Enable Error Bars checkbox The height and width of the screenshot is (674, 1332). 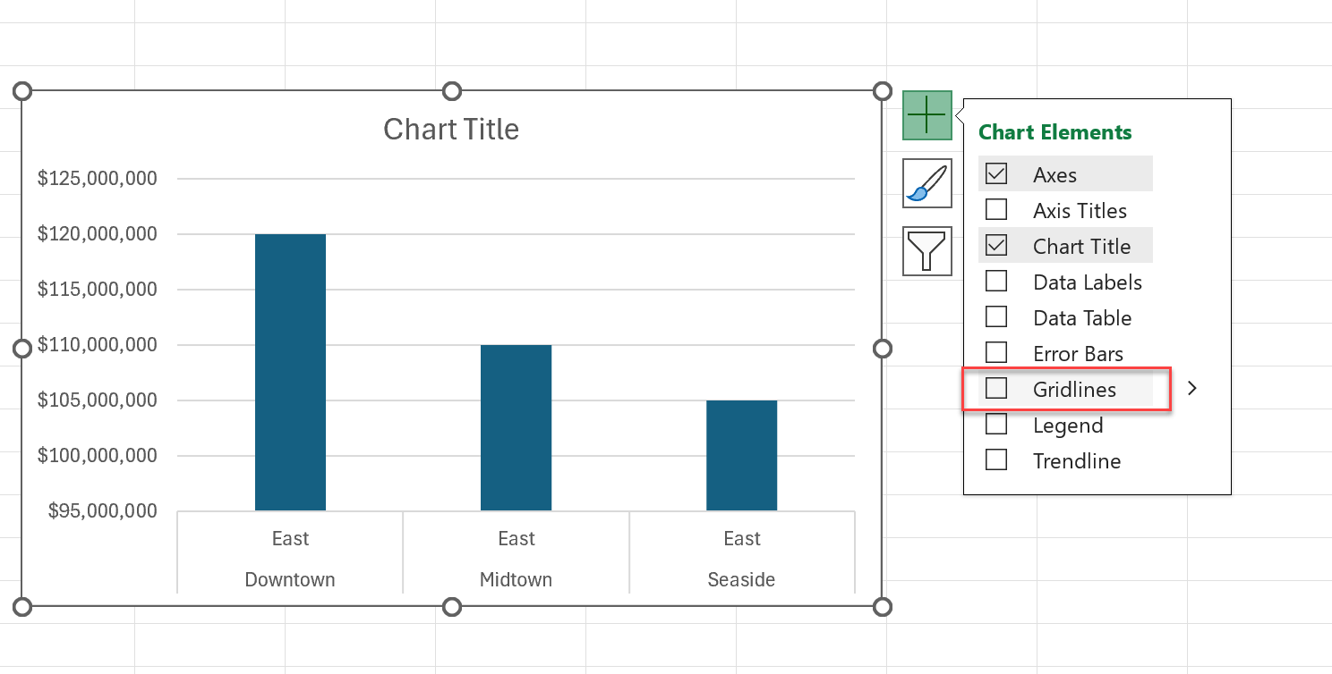pyautogui.click(x=996, y=353)
